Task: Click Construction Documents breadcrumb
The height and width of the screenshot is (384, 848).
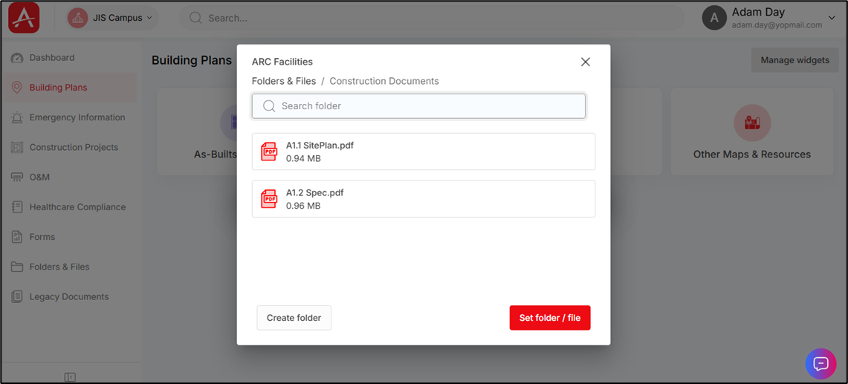Action: 384,81
